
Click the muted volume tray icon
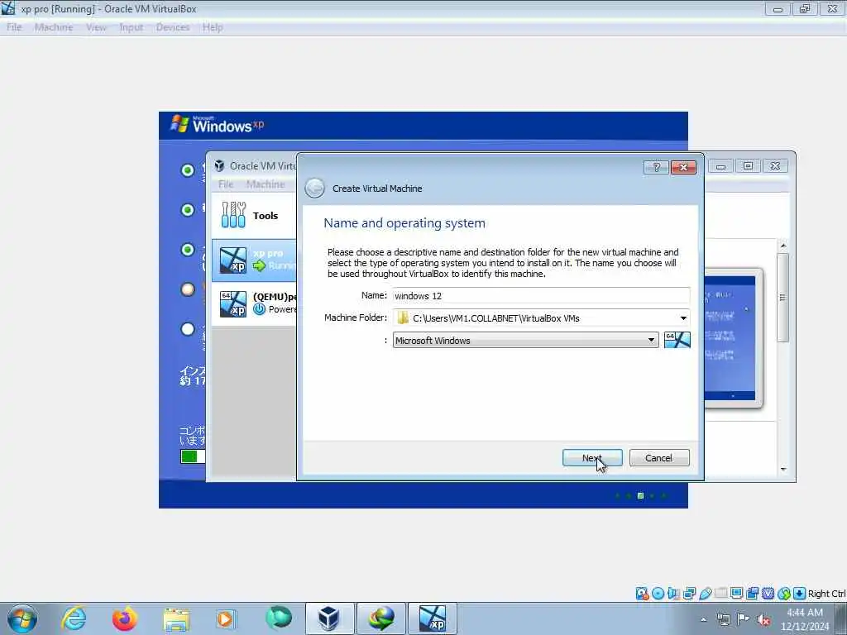pos(763,619)
